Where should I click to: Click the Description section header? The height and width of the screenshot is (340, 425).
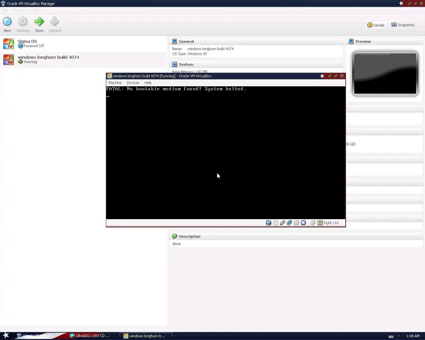click(x=296, y=236)
